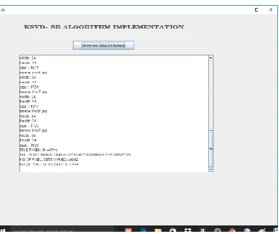
Task: Click the TIME TAKEN line in output
Action: [x=39, y=150]
